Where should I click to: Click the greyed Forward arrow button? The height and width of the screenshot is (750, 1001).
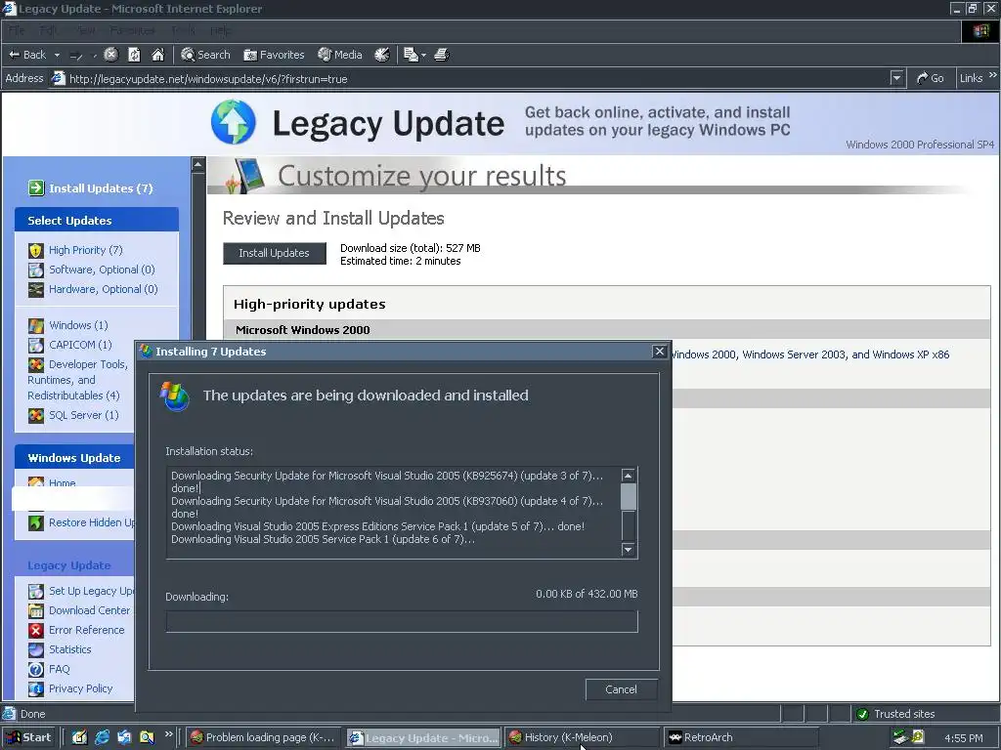[x=76, y=56]
